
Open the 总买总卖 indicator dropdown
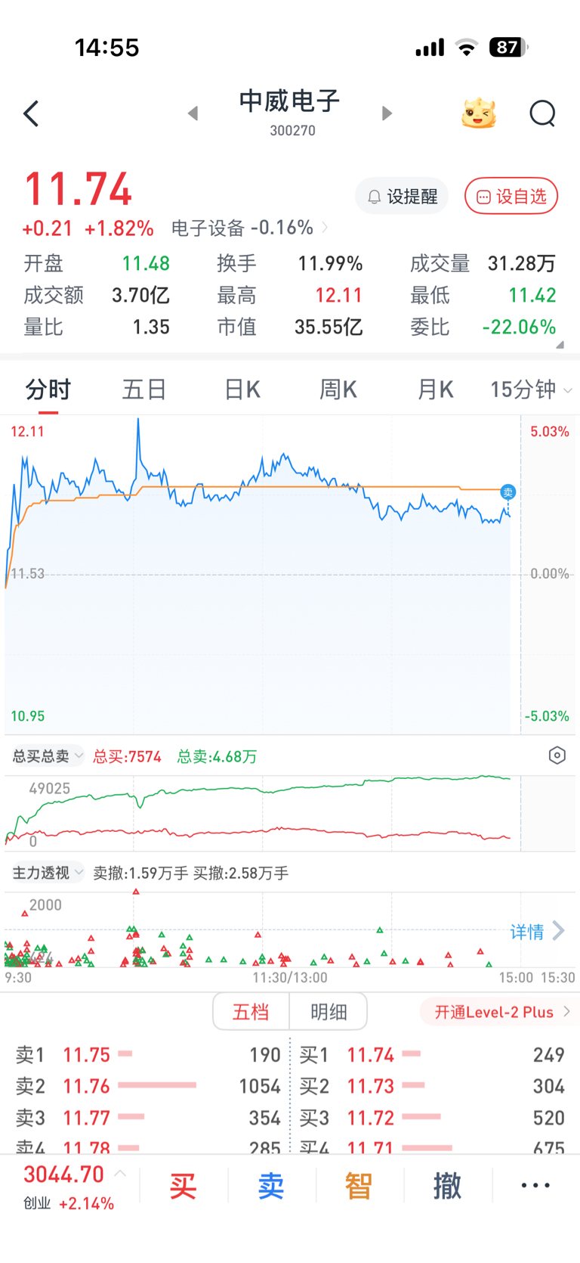coord(47,756)
